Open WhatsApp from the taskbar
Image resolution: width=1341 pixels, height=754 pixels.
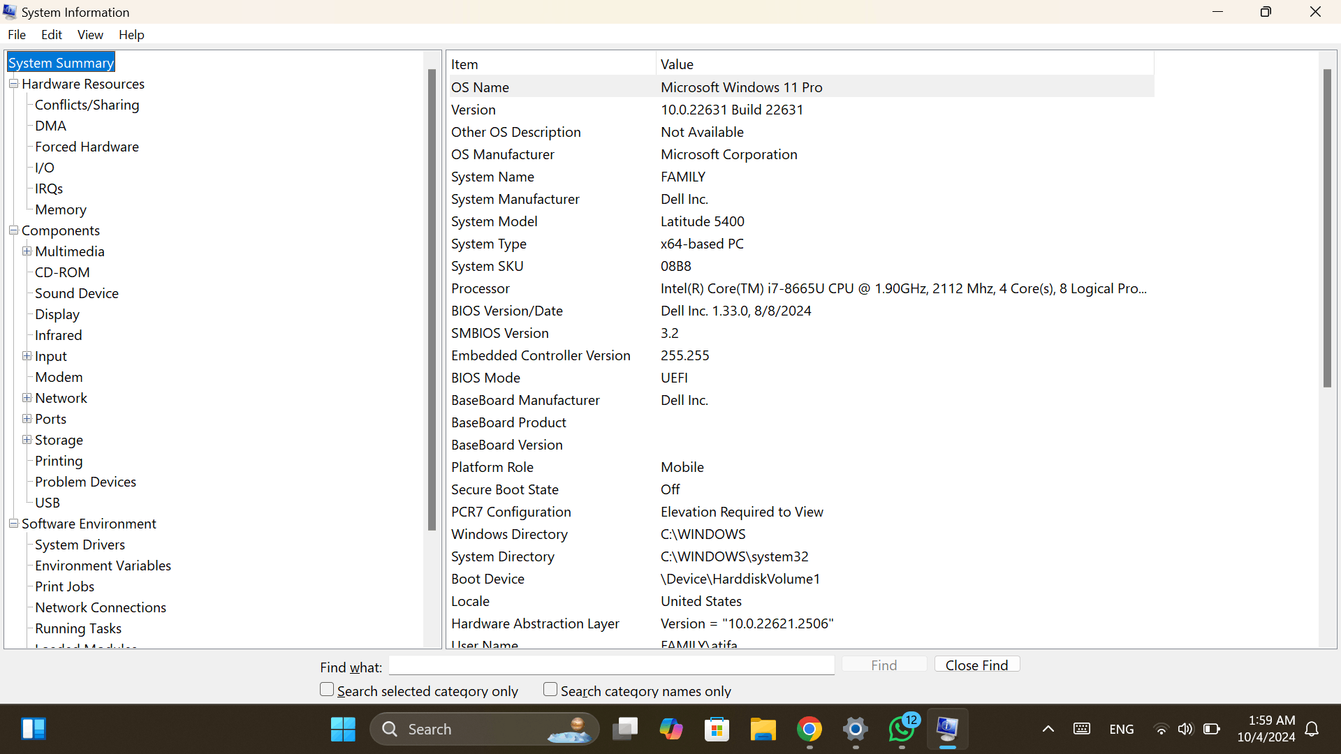(901, 729)
